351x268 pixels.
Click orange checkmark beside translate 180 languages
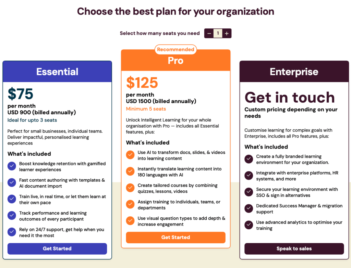coord(130,171)
